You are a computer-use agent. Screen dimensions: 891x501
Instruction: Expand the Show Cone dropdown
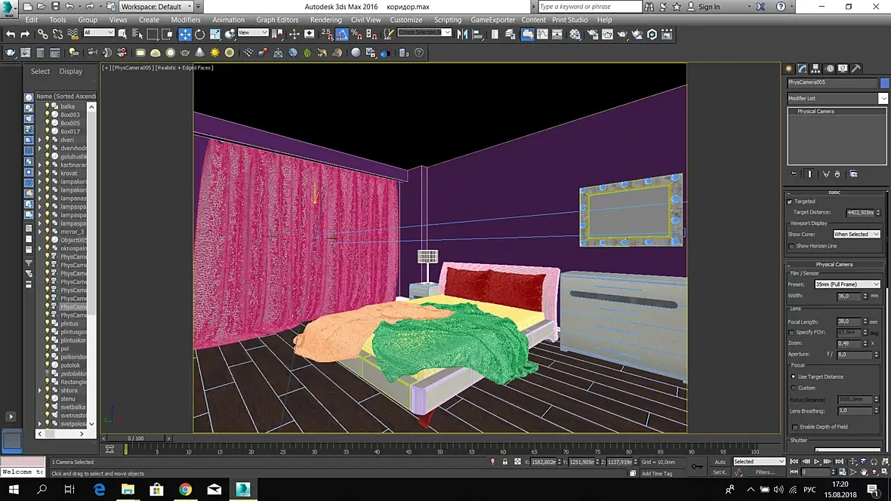(x=856, y=235)
